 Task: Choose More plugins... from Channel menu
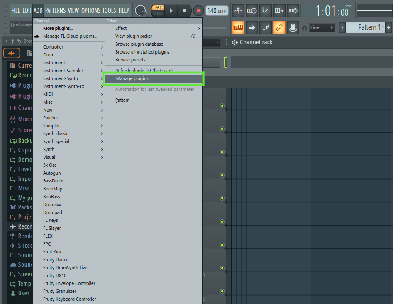coord(58,28)
